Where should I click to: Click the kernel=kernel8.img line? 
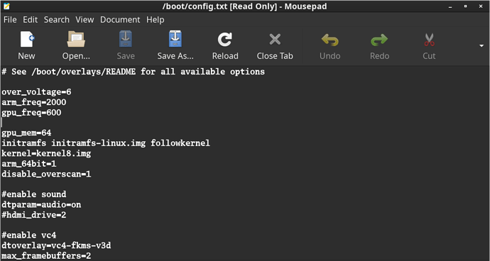click(x=46, y=154)
